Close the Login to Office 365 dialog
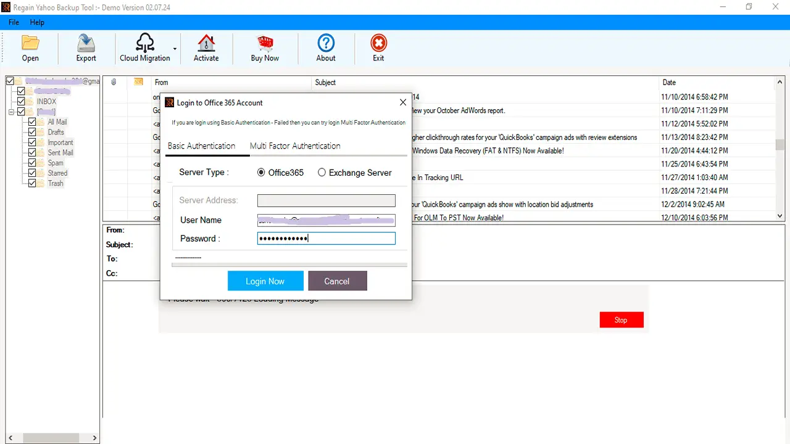Image resolution: width=790 pixels, height=444 pixels. click(403, 102)
